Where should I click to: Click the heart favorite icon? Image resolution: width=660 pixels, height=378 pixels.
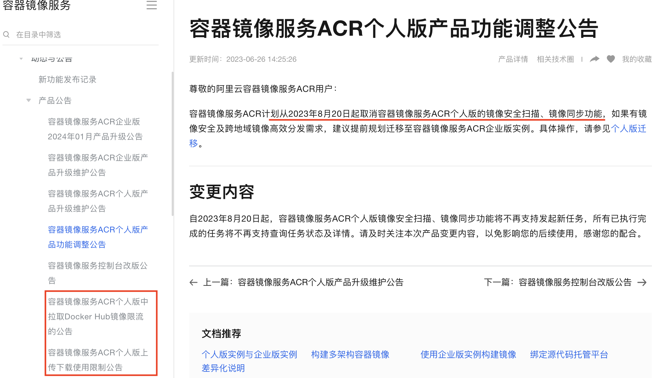pos(611,59)
